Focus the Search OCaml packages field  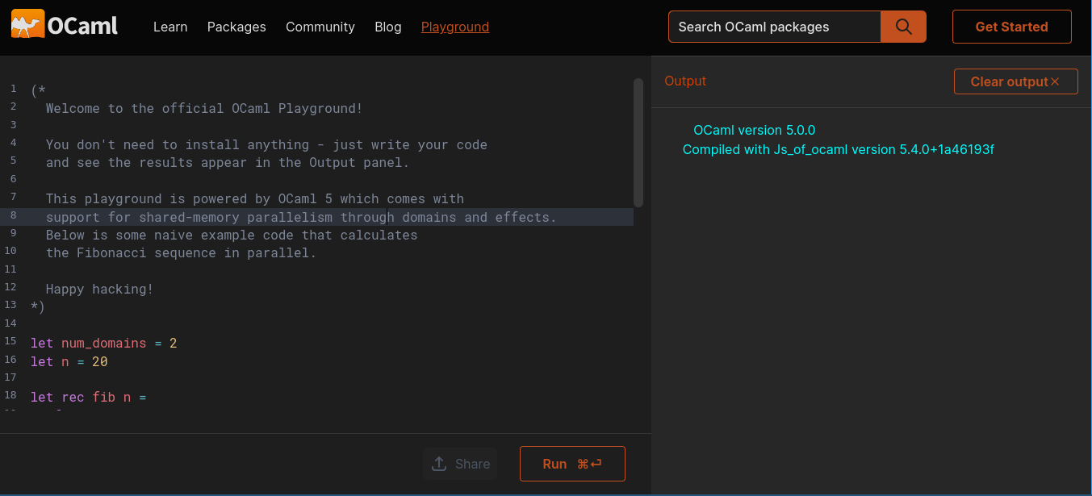click(x=775, y=27)
